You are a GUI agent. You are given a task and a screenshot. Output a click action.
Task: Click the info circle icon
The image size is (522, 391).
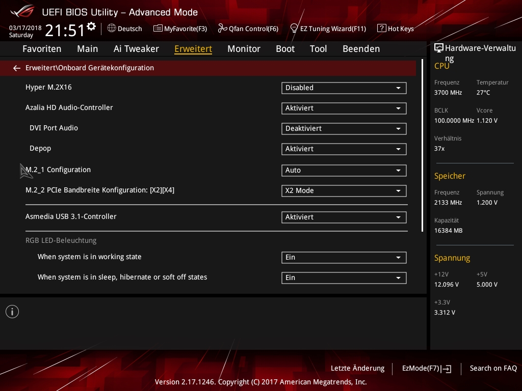coord(12,312)
